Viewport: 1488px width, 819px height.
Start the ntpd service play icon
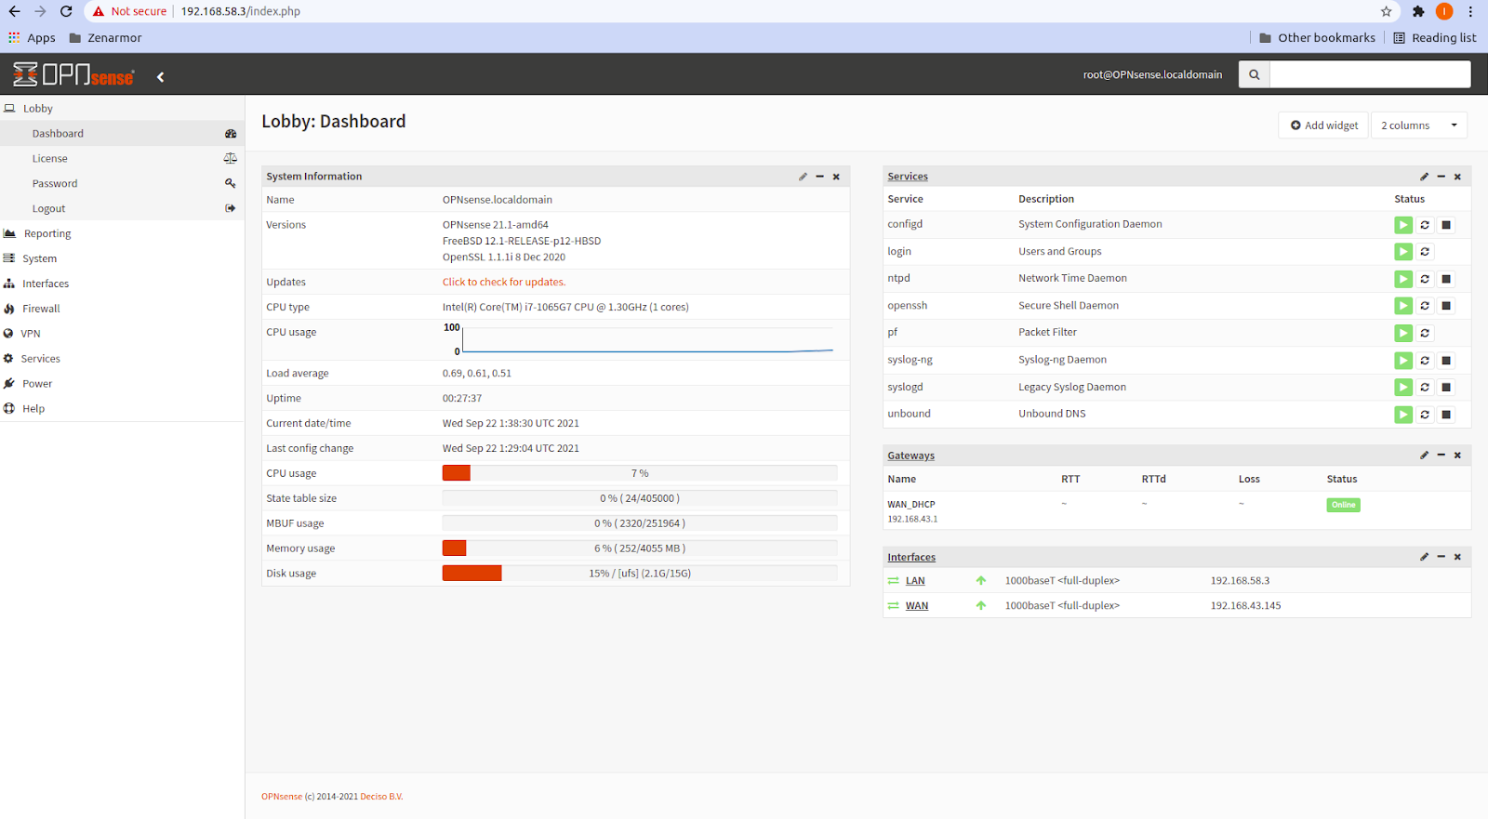pyautogui.click(x=1403, y=279)
